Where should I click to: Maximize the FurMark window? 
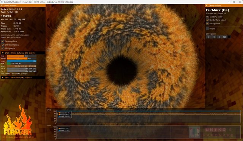click(x=234, y=2)
